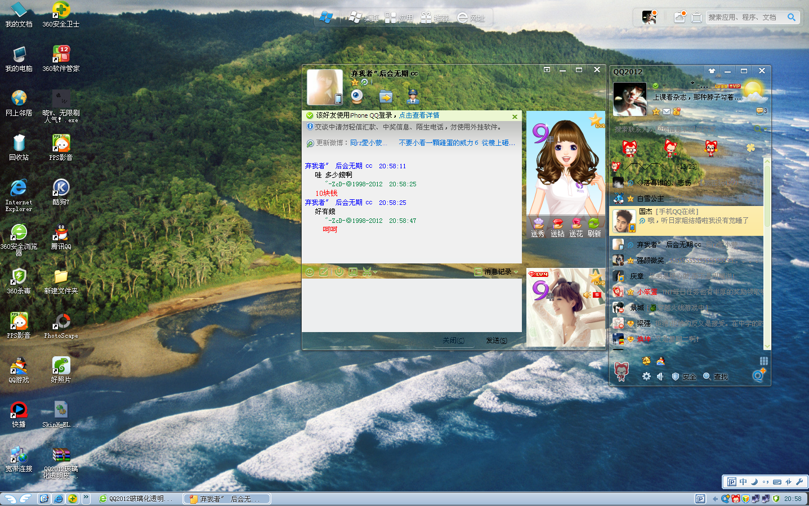809x506 pixels.
Task: Toggle the speaker icon on the lower QQ show
Action: pyautogui.click(x=587, y=295)
